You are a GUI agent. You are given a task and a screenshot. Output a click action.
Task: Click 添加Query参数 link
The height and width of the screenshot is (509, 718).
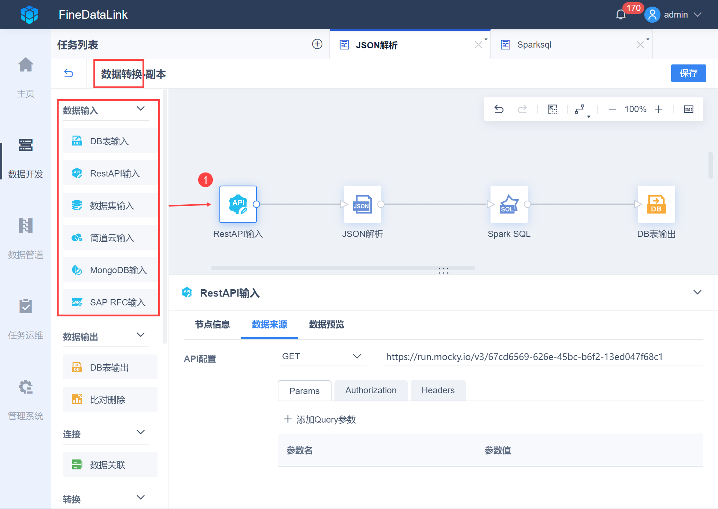pyautogui.click(x=320, y=419)
